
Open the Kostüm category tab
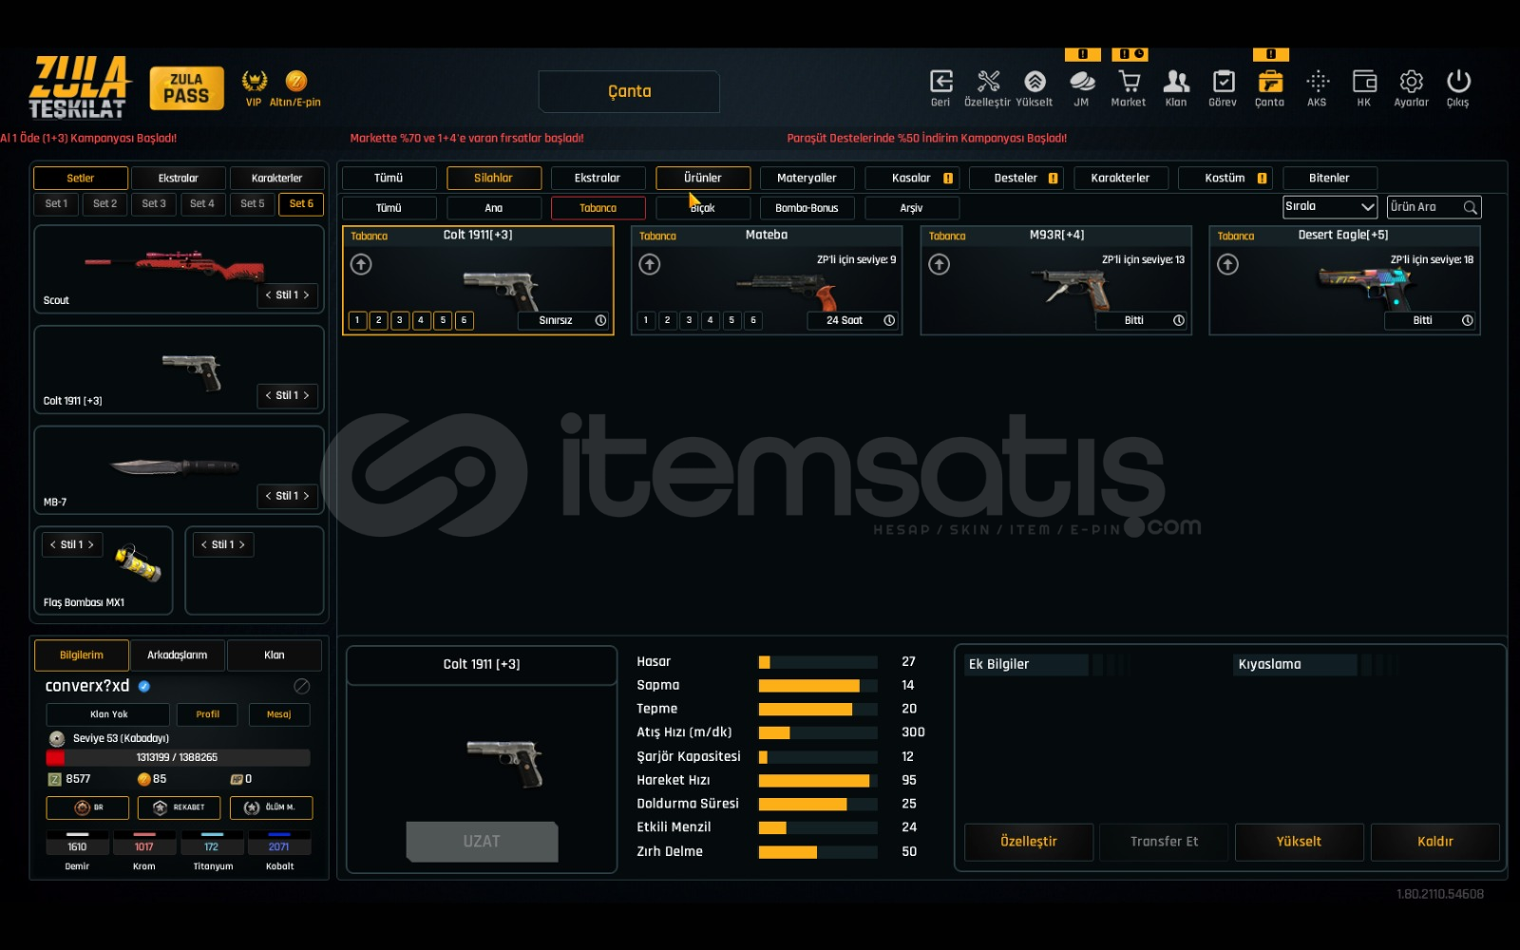[1225, 178]
